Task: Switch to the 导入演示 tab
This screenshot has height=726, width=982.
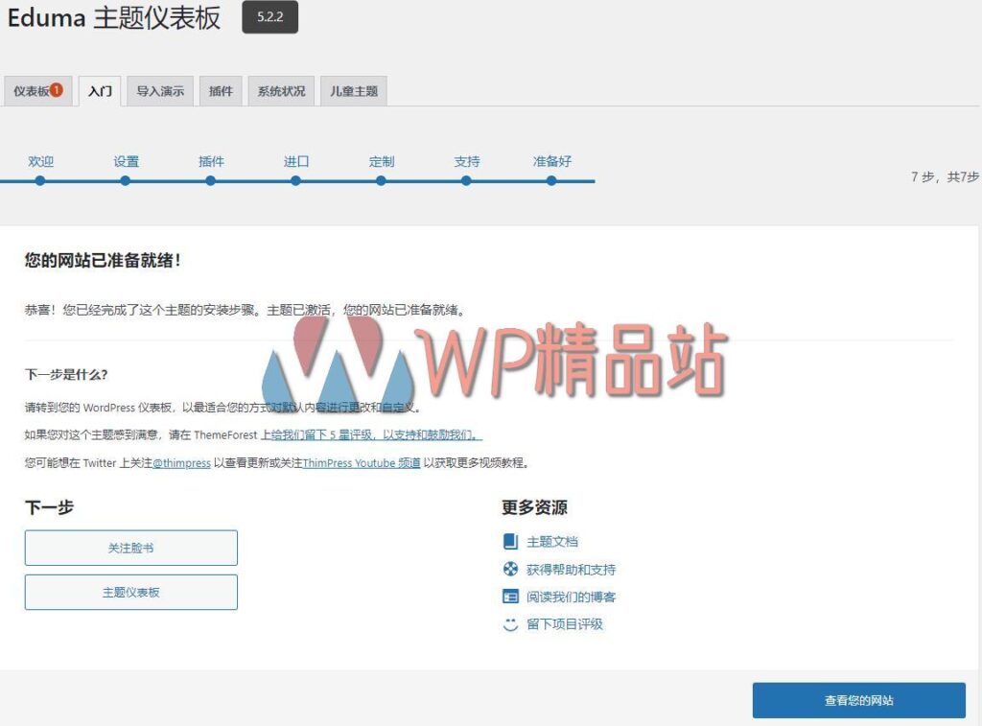Action: pyautogui.click(x=160, y=92)
